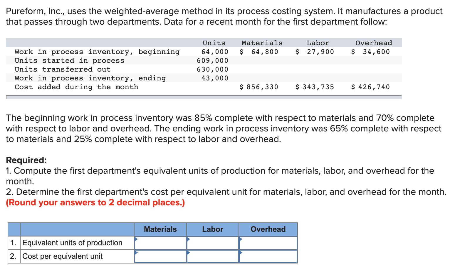
Task: Click row number 1 in the answer table
Action: pos(13,243)
